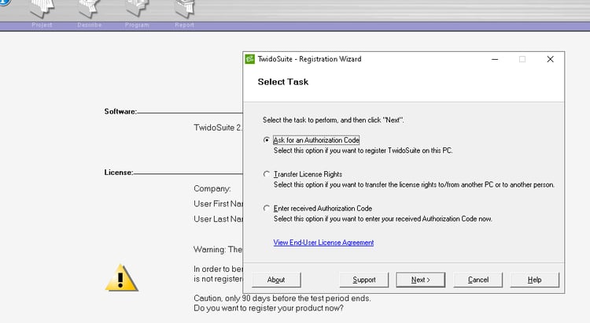Image resolution: width=590 pixels, height=323 pixels.
Task: Click the 'TwidoSuite 2.' version text
Action: point(218,128)
